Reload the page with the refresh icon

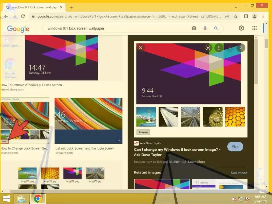23,16
